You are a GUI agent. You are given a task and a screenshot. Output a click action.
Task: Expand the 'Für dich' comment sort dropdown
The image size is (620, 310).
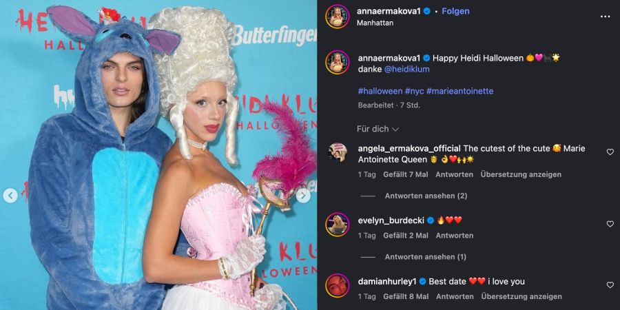pos(378,129)
